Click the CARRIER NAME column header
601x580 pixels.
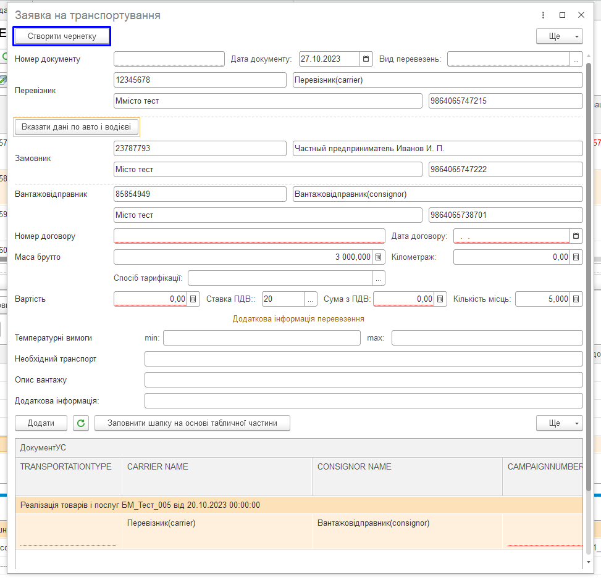217,476
